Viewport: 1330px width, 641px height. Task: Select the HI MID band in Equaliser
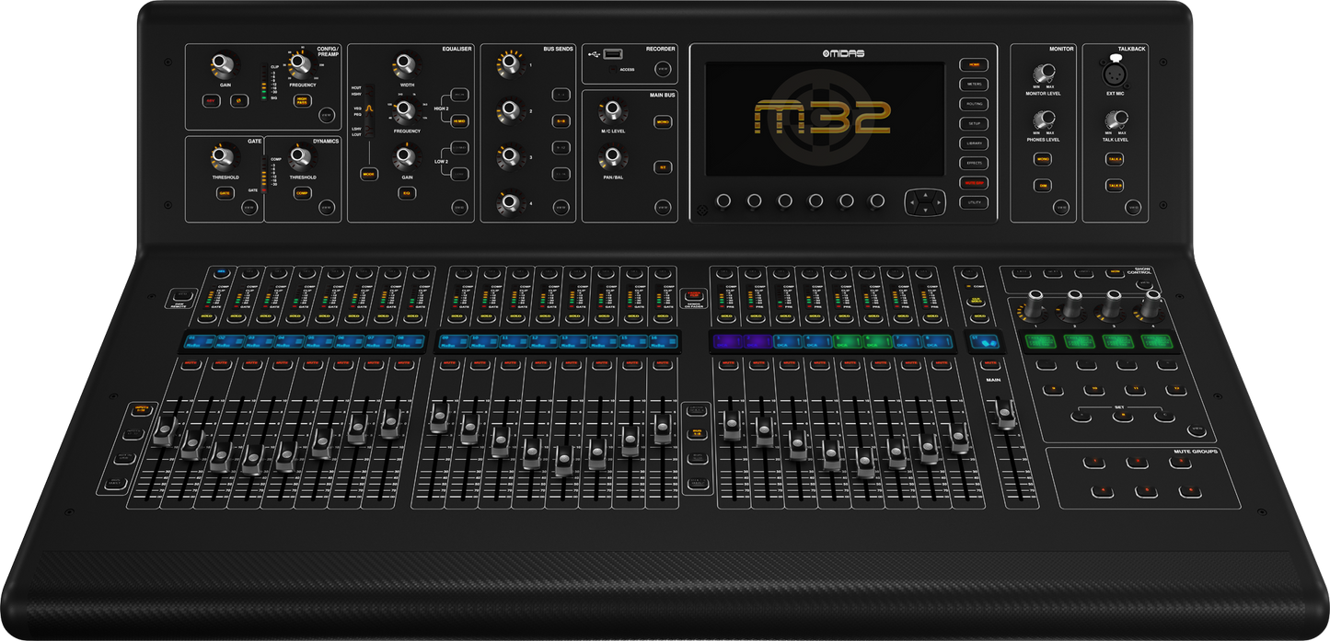click(458, 121)
